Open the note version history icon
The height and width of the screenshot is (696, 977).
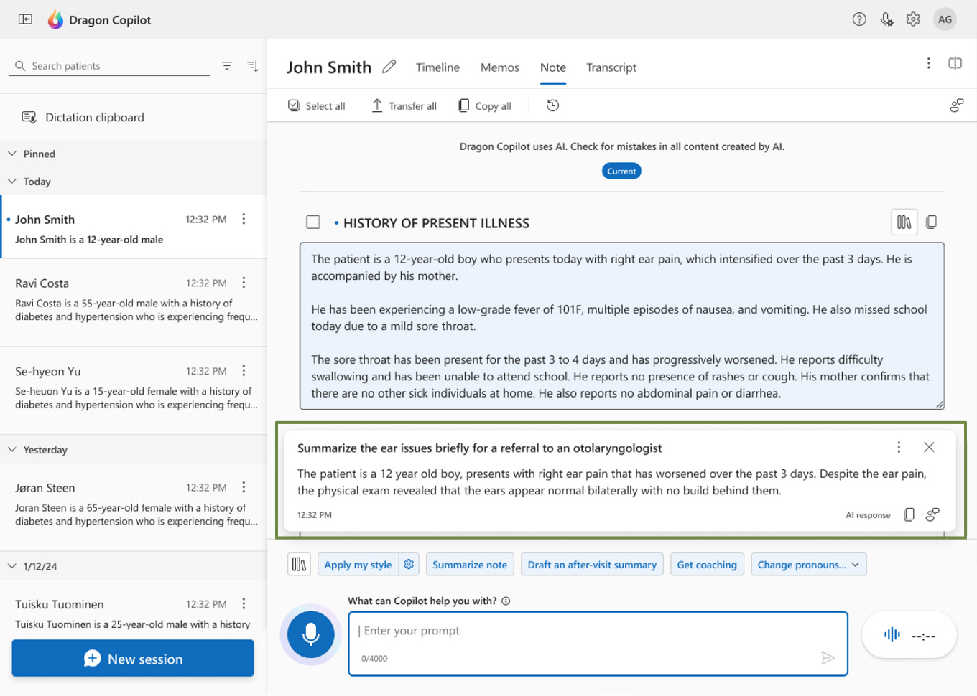coord(552,105)
